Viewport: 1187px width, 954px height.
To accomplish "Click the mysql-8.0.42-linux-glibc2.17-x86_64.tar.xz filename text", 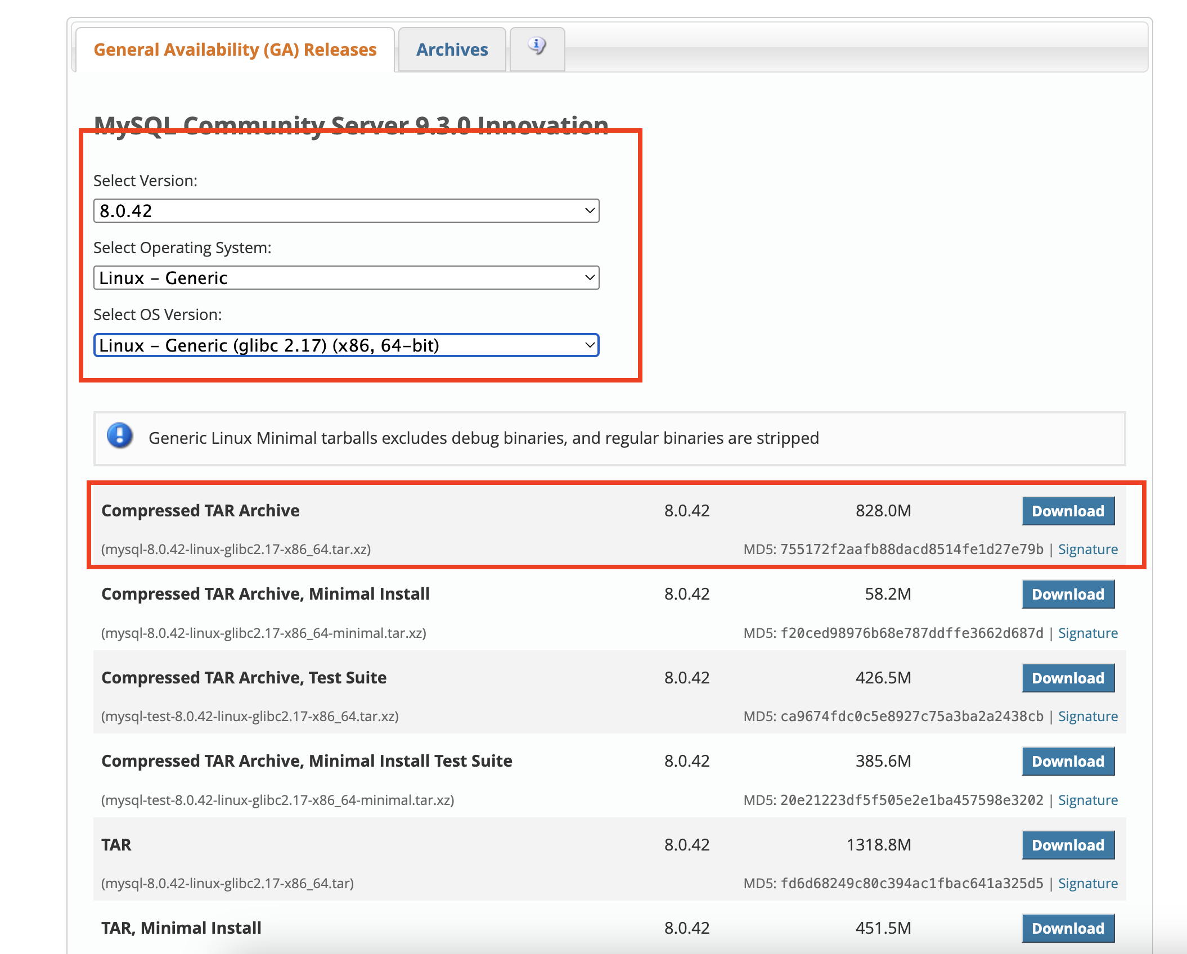I will [236, 550].
